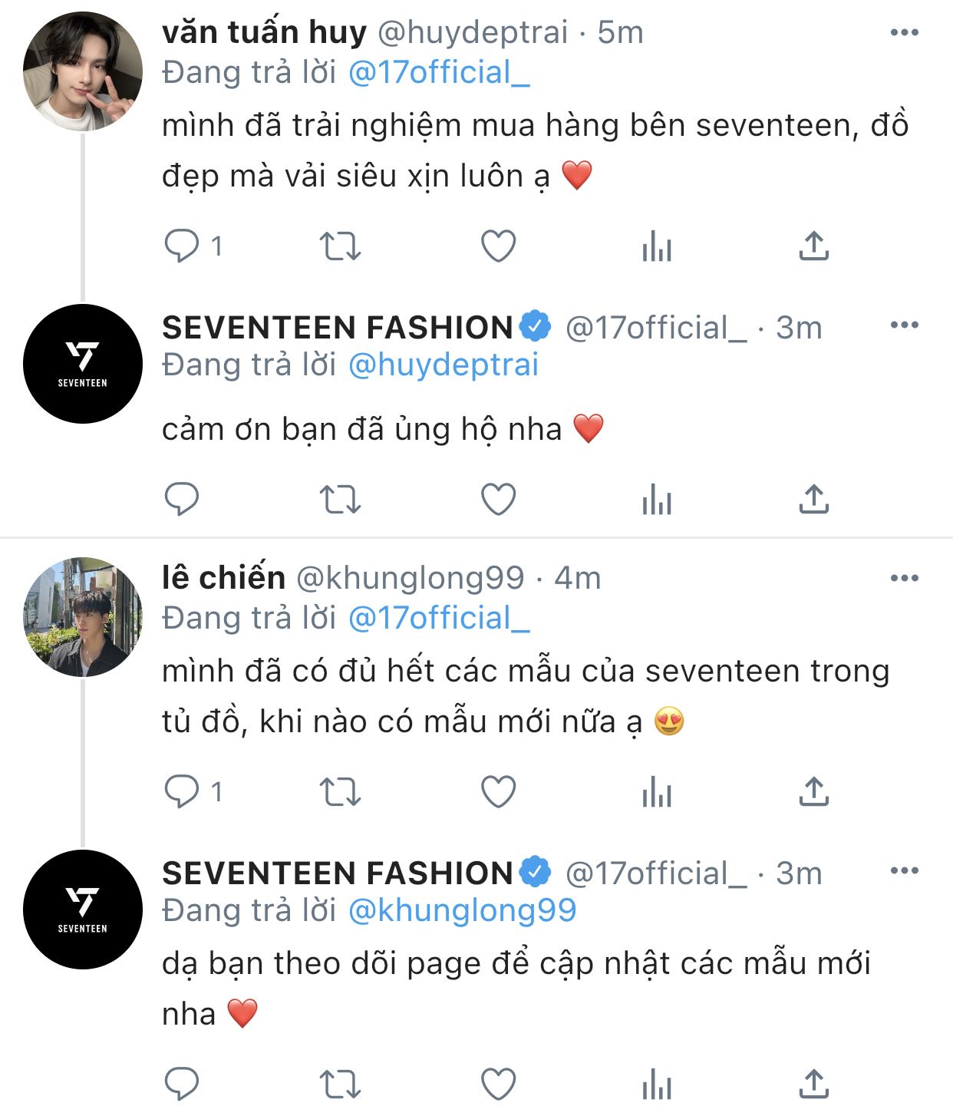The image size is (953, 1116).
Task: Retweet văn tuấn huy's reply
Action: (339, 246)
